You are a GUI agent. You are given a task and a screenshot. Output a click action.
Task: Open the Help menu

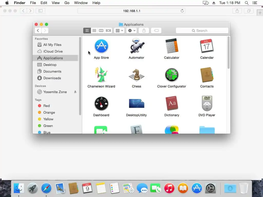click(x=96, y=3)
